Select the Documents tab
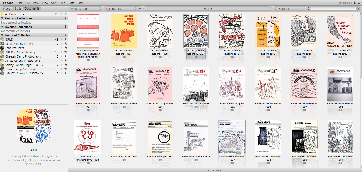Image resolution: width=362 pixels, height=172 pixels. [x=32, y=8]
